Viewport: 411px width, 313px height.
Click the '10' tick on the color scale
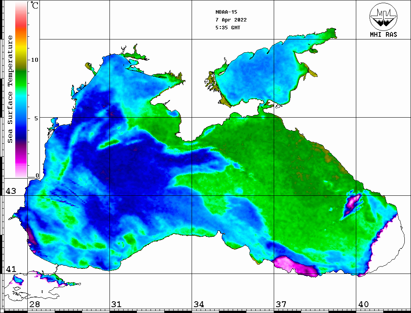(x=34, y=60)
